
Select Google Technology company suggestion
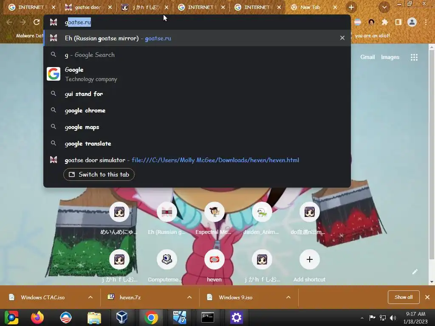pos(197,74)
